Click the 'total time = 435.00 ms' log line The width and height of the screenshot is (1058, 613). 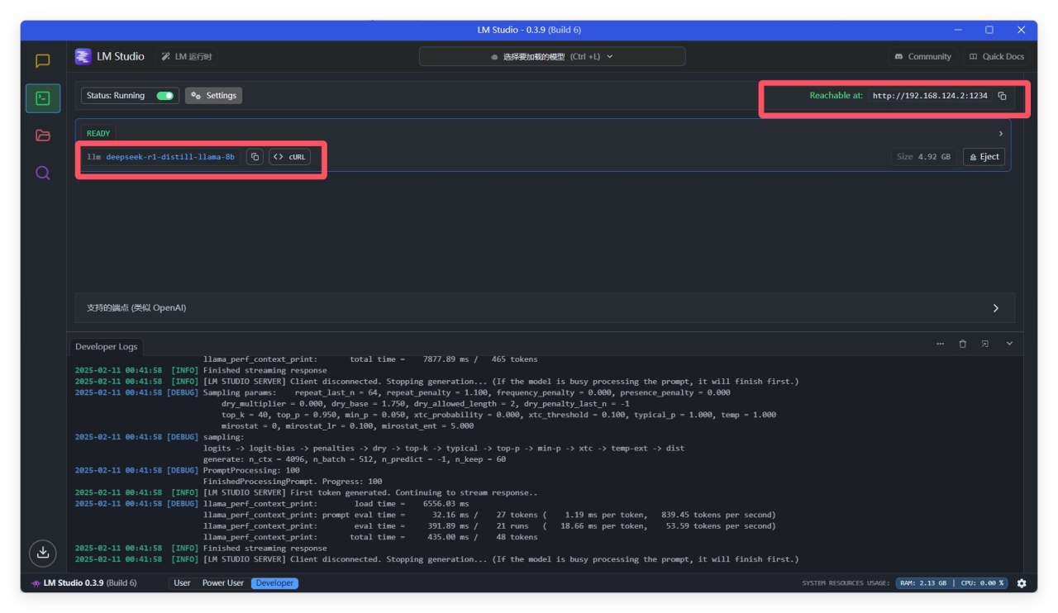click(370, 537)
